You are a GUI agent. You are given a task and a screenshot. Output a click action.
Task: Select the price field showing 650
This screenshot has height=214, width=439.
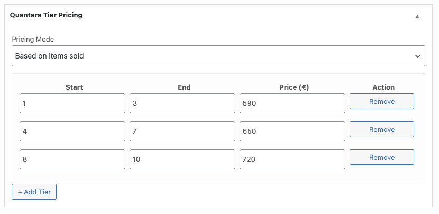point(292,131)
